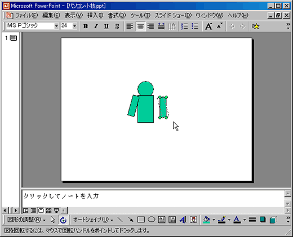The height and width of the screenshot is (237, 293).
Task: Open the ファイル(F) menu
Action: click(26, 15)
